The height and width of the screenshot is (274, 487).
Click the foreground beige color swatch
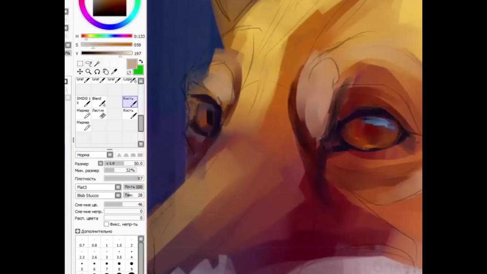coord(132,64)
